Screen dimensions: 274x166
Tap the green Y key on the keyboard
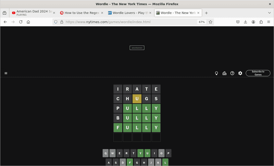(140, 153)
